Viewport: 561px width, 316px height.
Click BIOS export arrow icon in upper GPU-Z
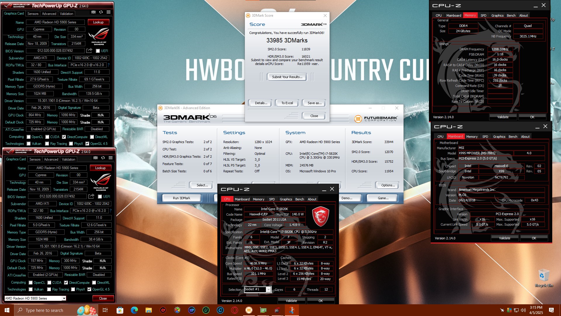pyautogui.click(x=89, y=51)
